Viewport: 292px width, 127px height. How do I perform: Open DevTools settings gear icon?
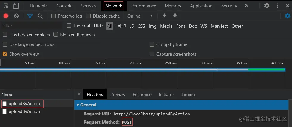coord(267,6)
